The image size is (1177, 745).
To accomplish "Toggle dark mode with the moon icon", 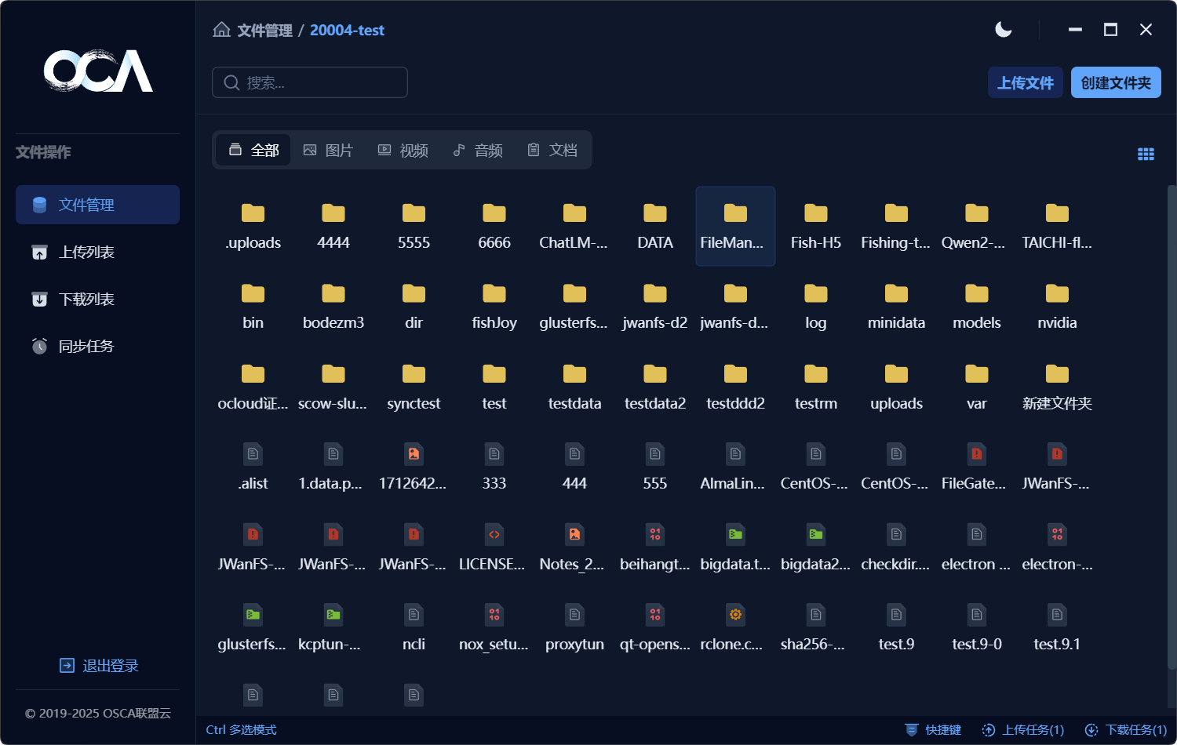I will coord(1003,30).
